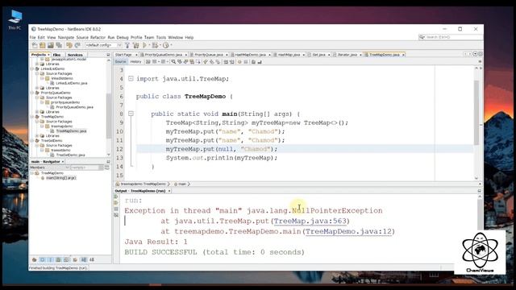Switch to the Start Page tab

123,55
